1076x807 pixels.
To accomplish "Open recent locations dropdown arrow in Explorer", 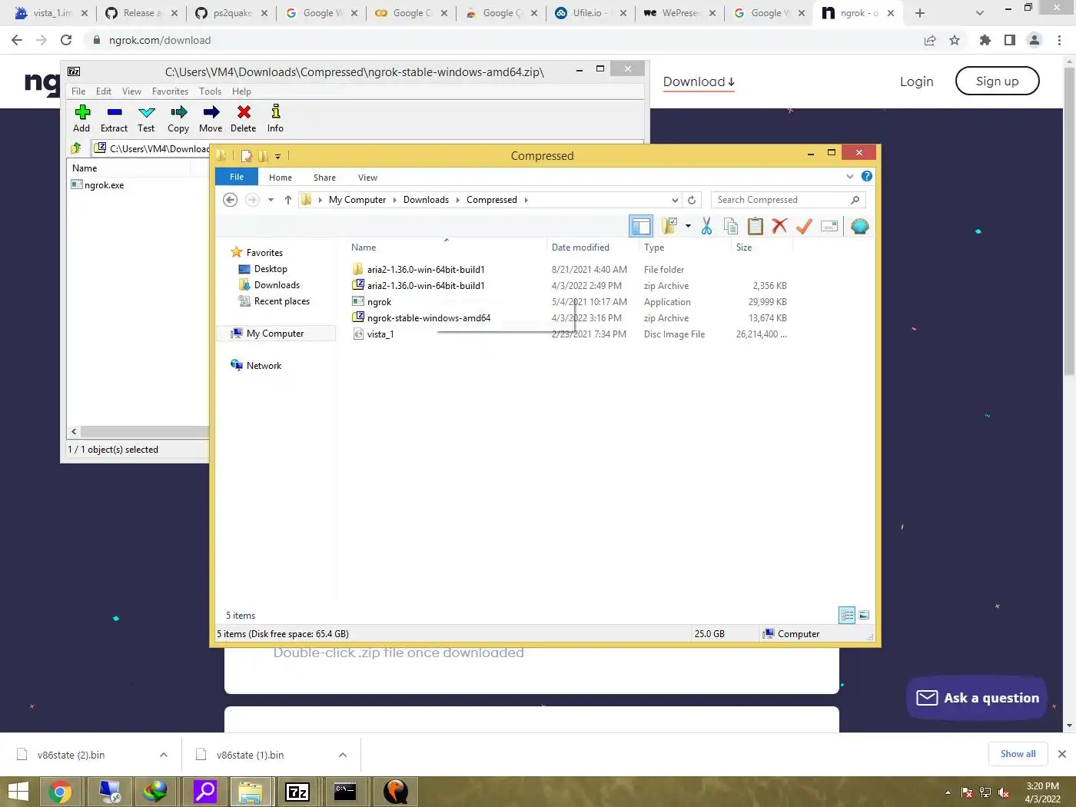I will point(271,200).
